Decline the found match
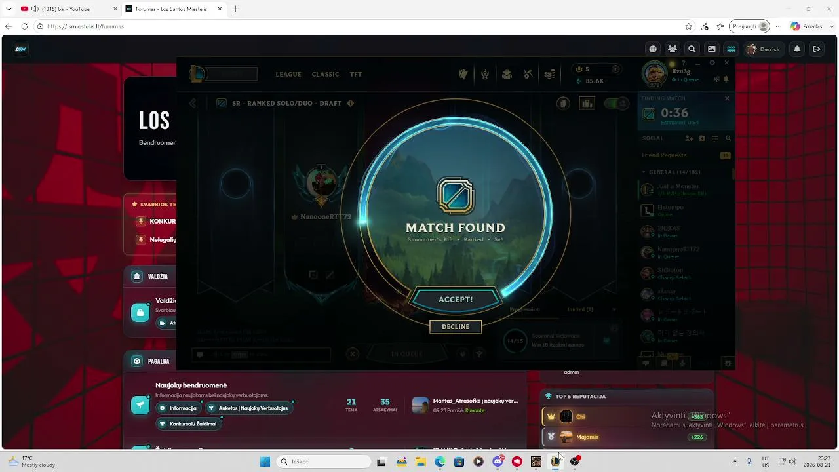Viewport: 839px width, 472px height. 456,326
